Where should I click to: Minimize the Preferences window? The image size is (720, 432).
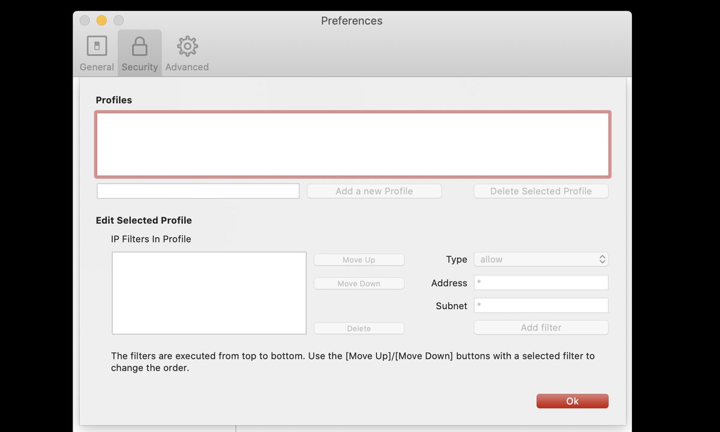pos(101,20)
